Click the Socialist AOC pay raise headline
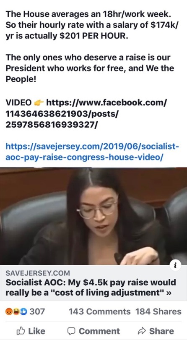This screenshot has width=187, height=340. [91, 288]
